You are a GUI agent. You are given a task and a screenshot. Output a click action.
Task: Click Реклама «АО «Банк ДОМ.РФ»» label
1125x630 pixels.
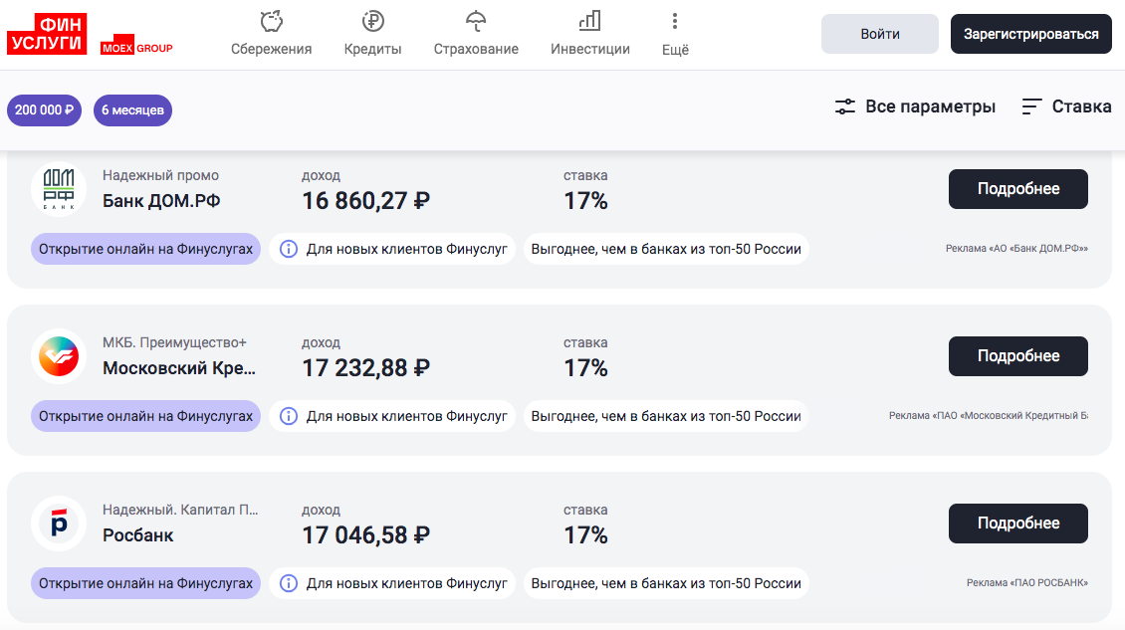click(x=1016, y=248)
